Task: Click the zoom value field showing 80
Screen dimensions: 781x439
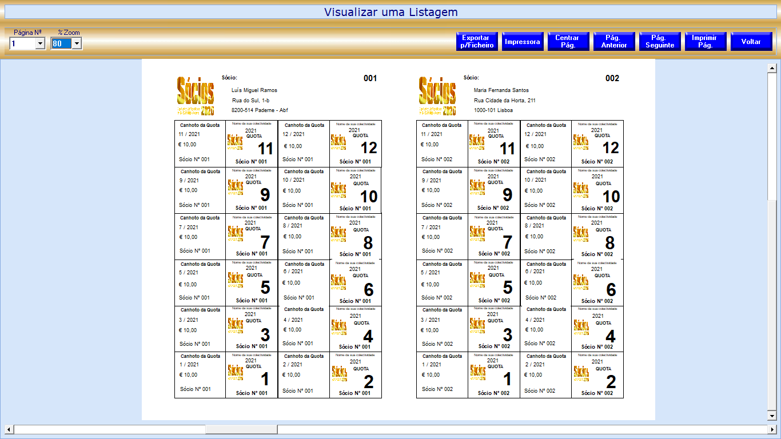Action: (x=61, y=43)
